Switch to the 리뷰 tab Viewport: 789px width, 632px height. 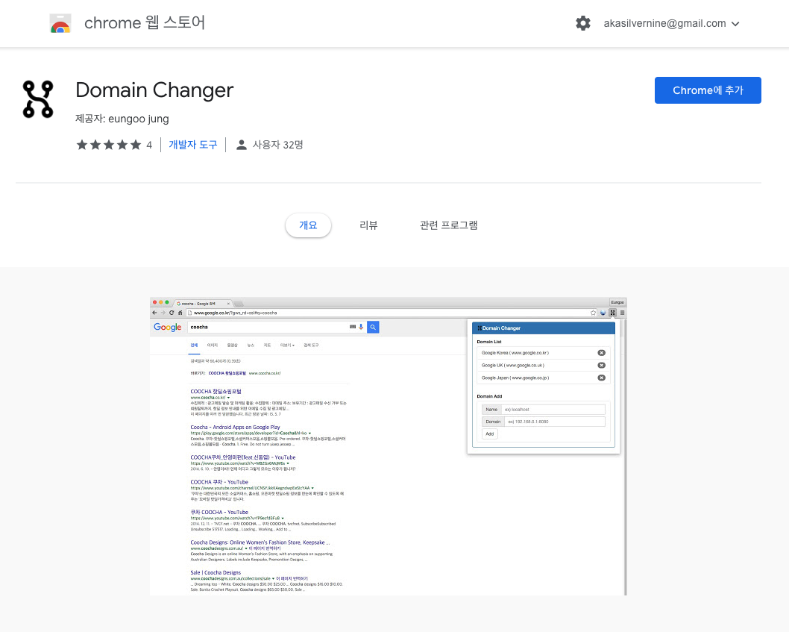pos(368,225)
